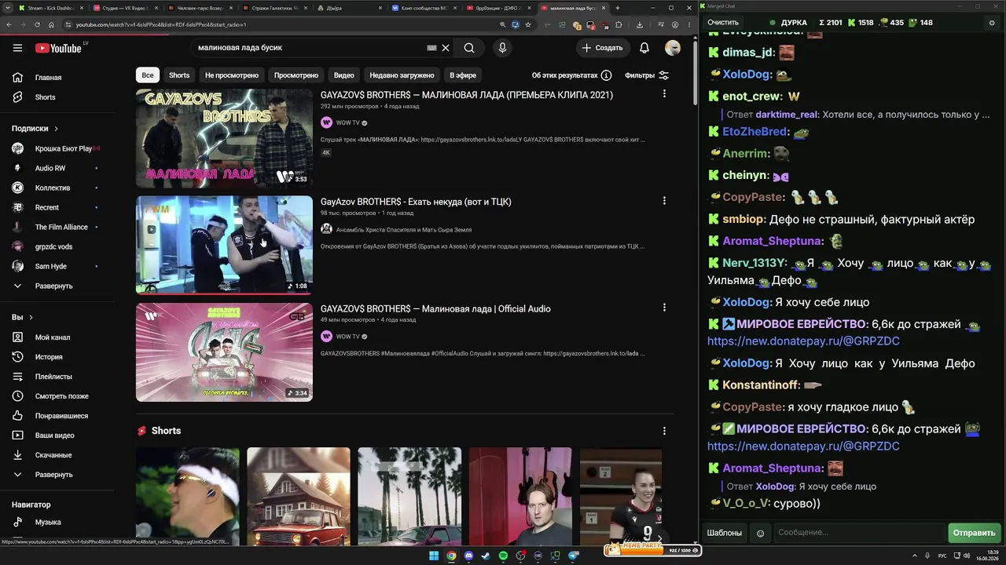Click 'Очистить' in Merged Chat

pos(723,23)
